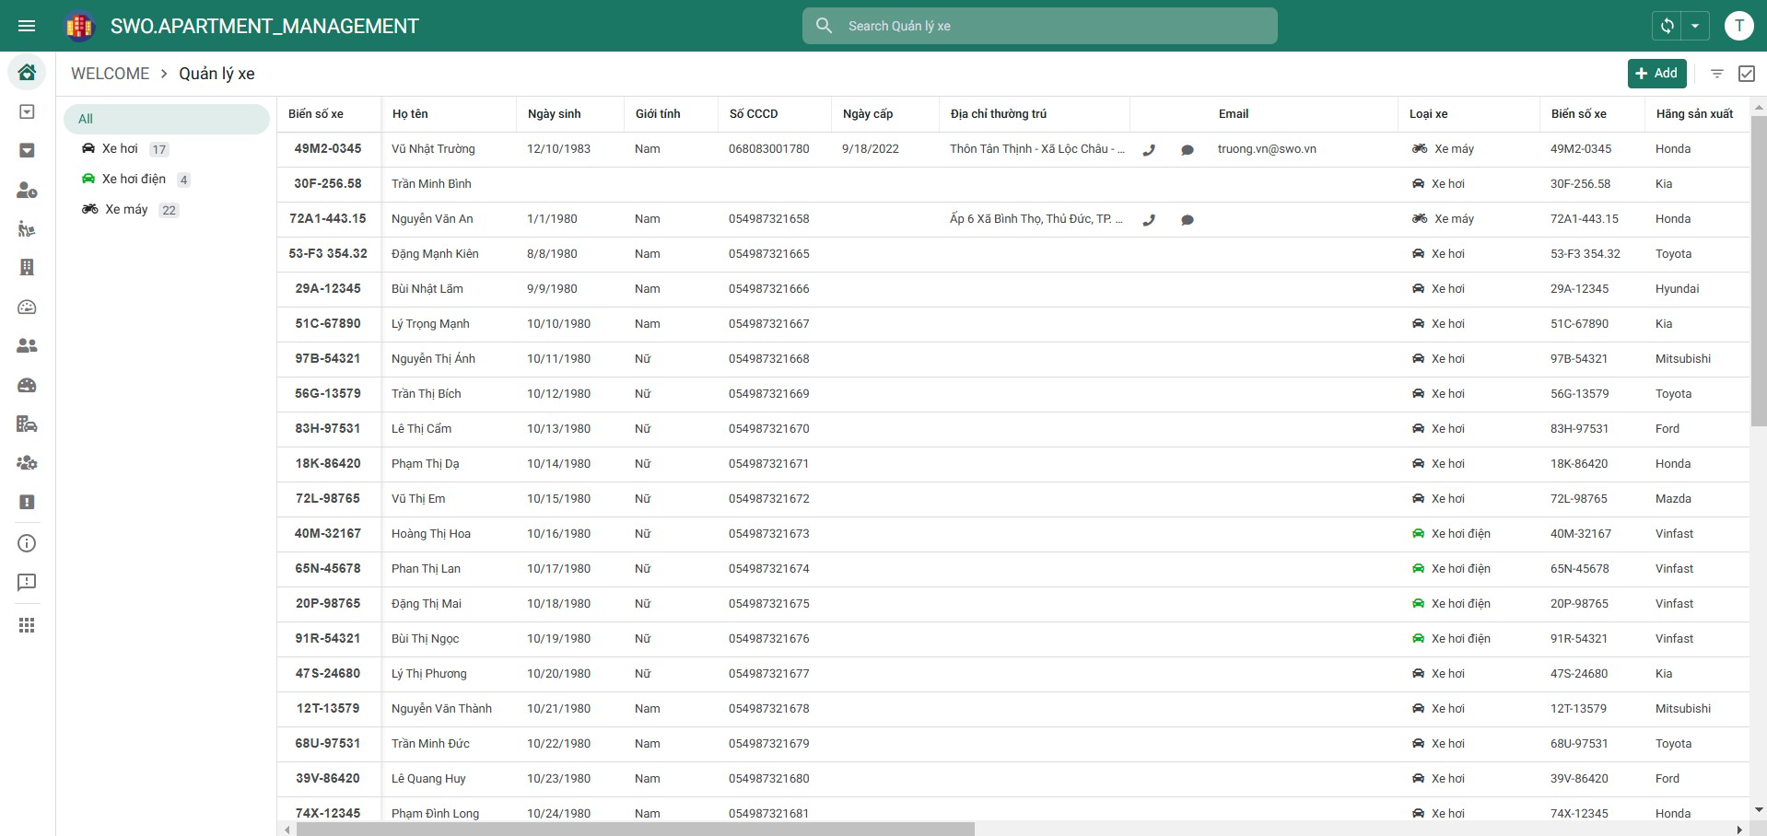Click address Thôn Tân Thịnh - Xã Lộc Châu
Image resolution: width=1767 pixels, height=836 pixels.
click(1036, 149)
